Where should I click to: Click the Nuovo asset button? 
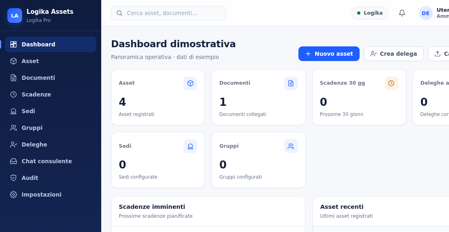coord(329,54)
